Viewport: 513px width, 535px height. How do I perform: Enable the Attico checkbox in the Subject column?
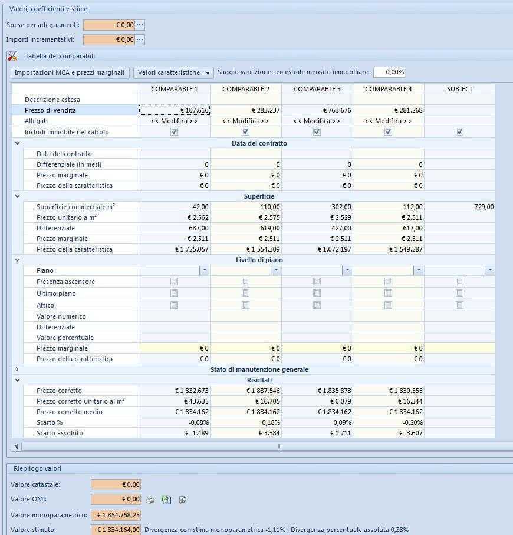[459, 305]
